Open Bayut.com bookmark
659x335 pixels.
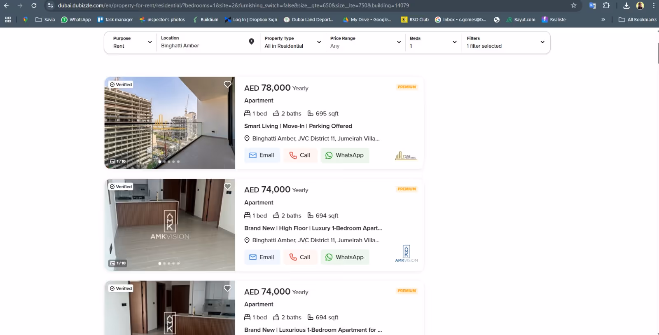click(x=521, y=19)
